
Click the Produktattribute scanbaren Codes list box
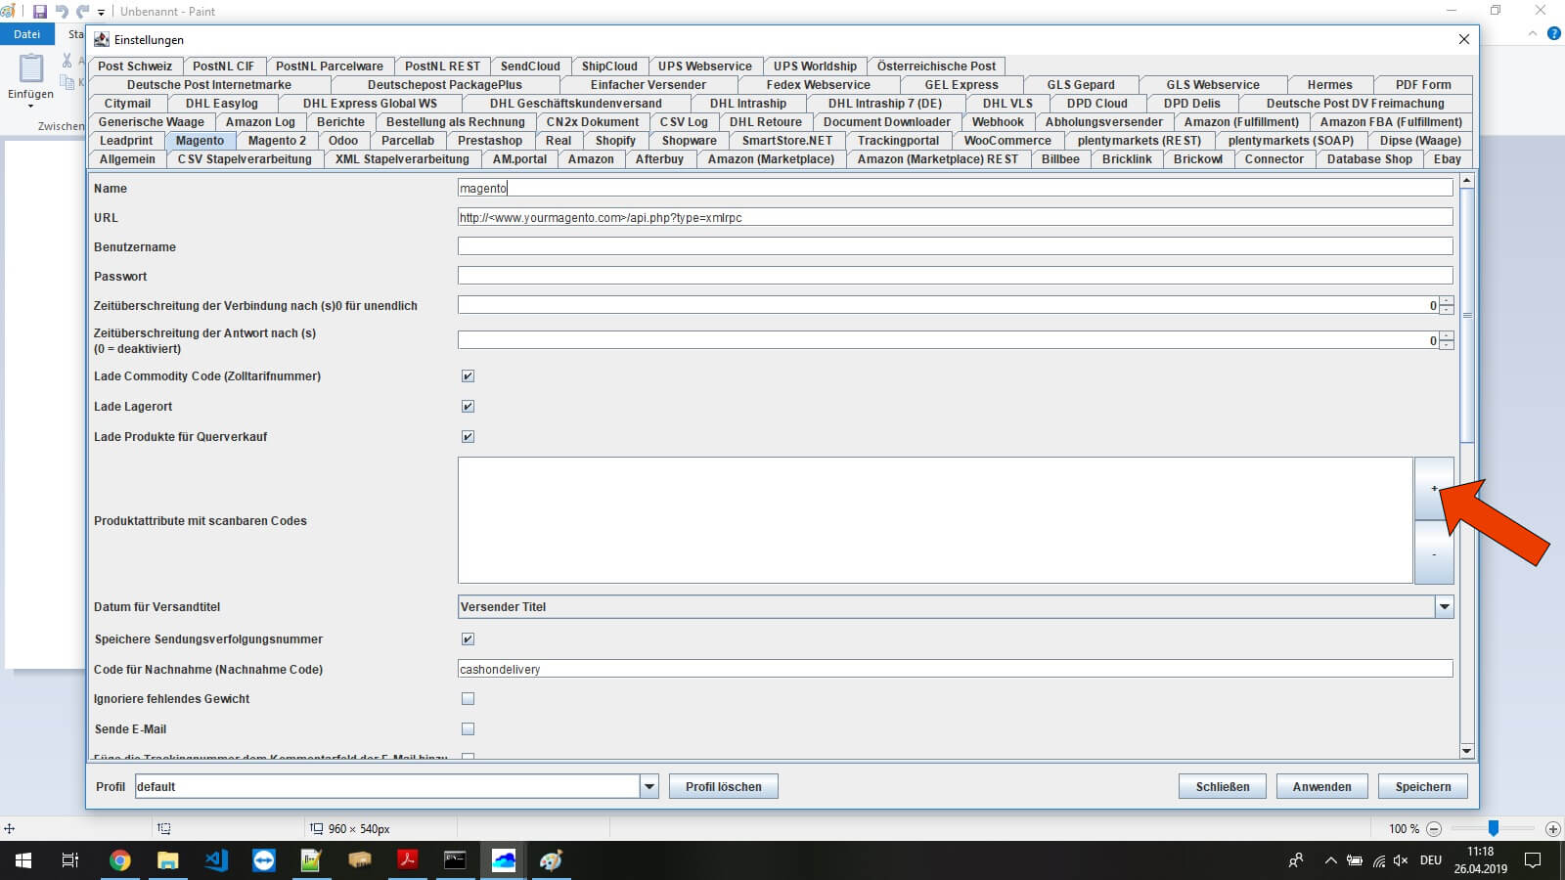click(935, 520)
